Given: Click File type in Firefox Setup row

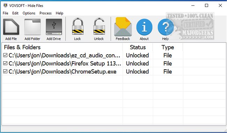Looking at the screenshot, I should pos(168,63).
